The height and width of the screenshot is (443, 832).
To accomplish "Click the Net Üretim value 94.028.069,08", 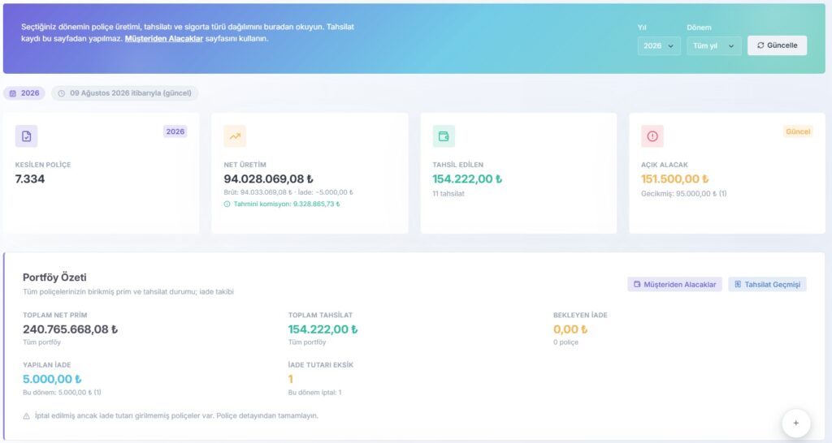I will [268, 179].
